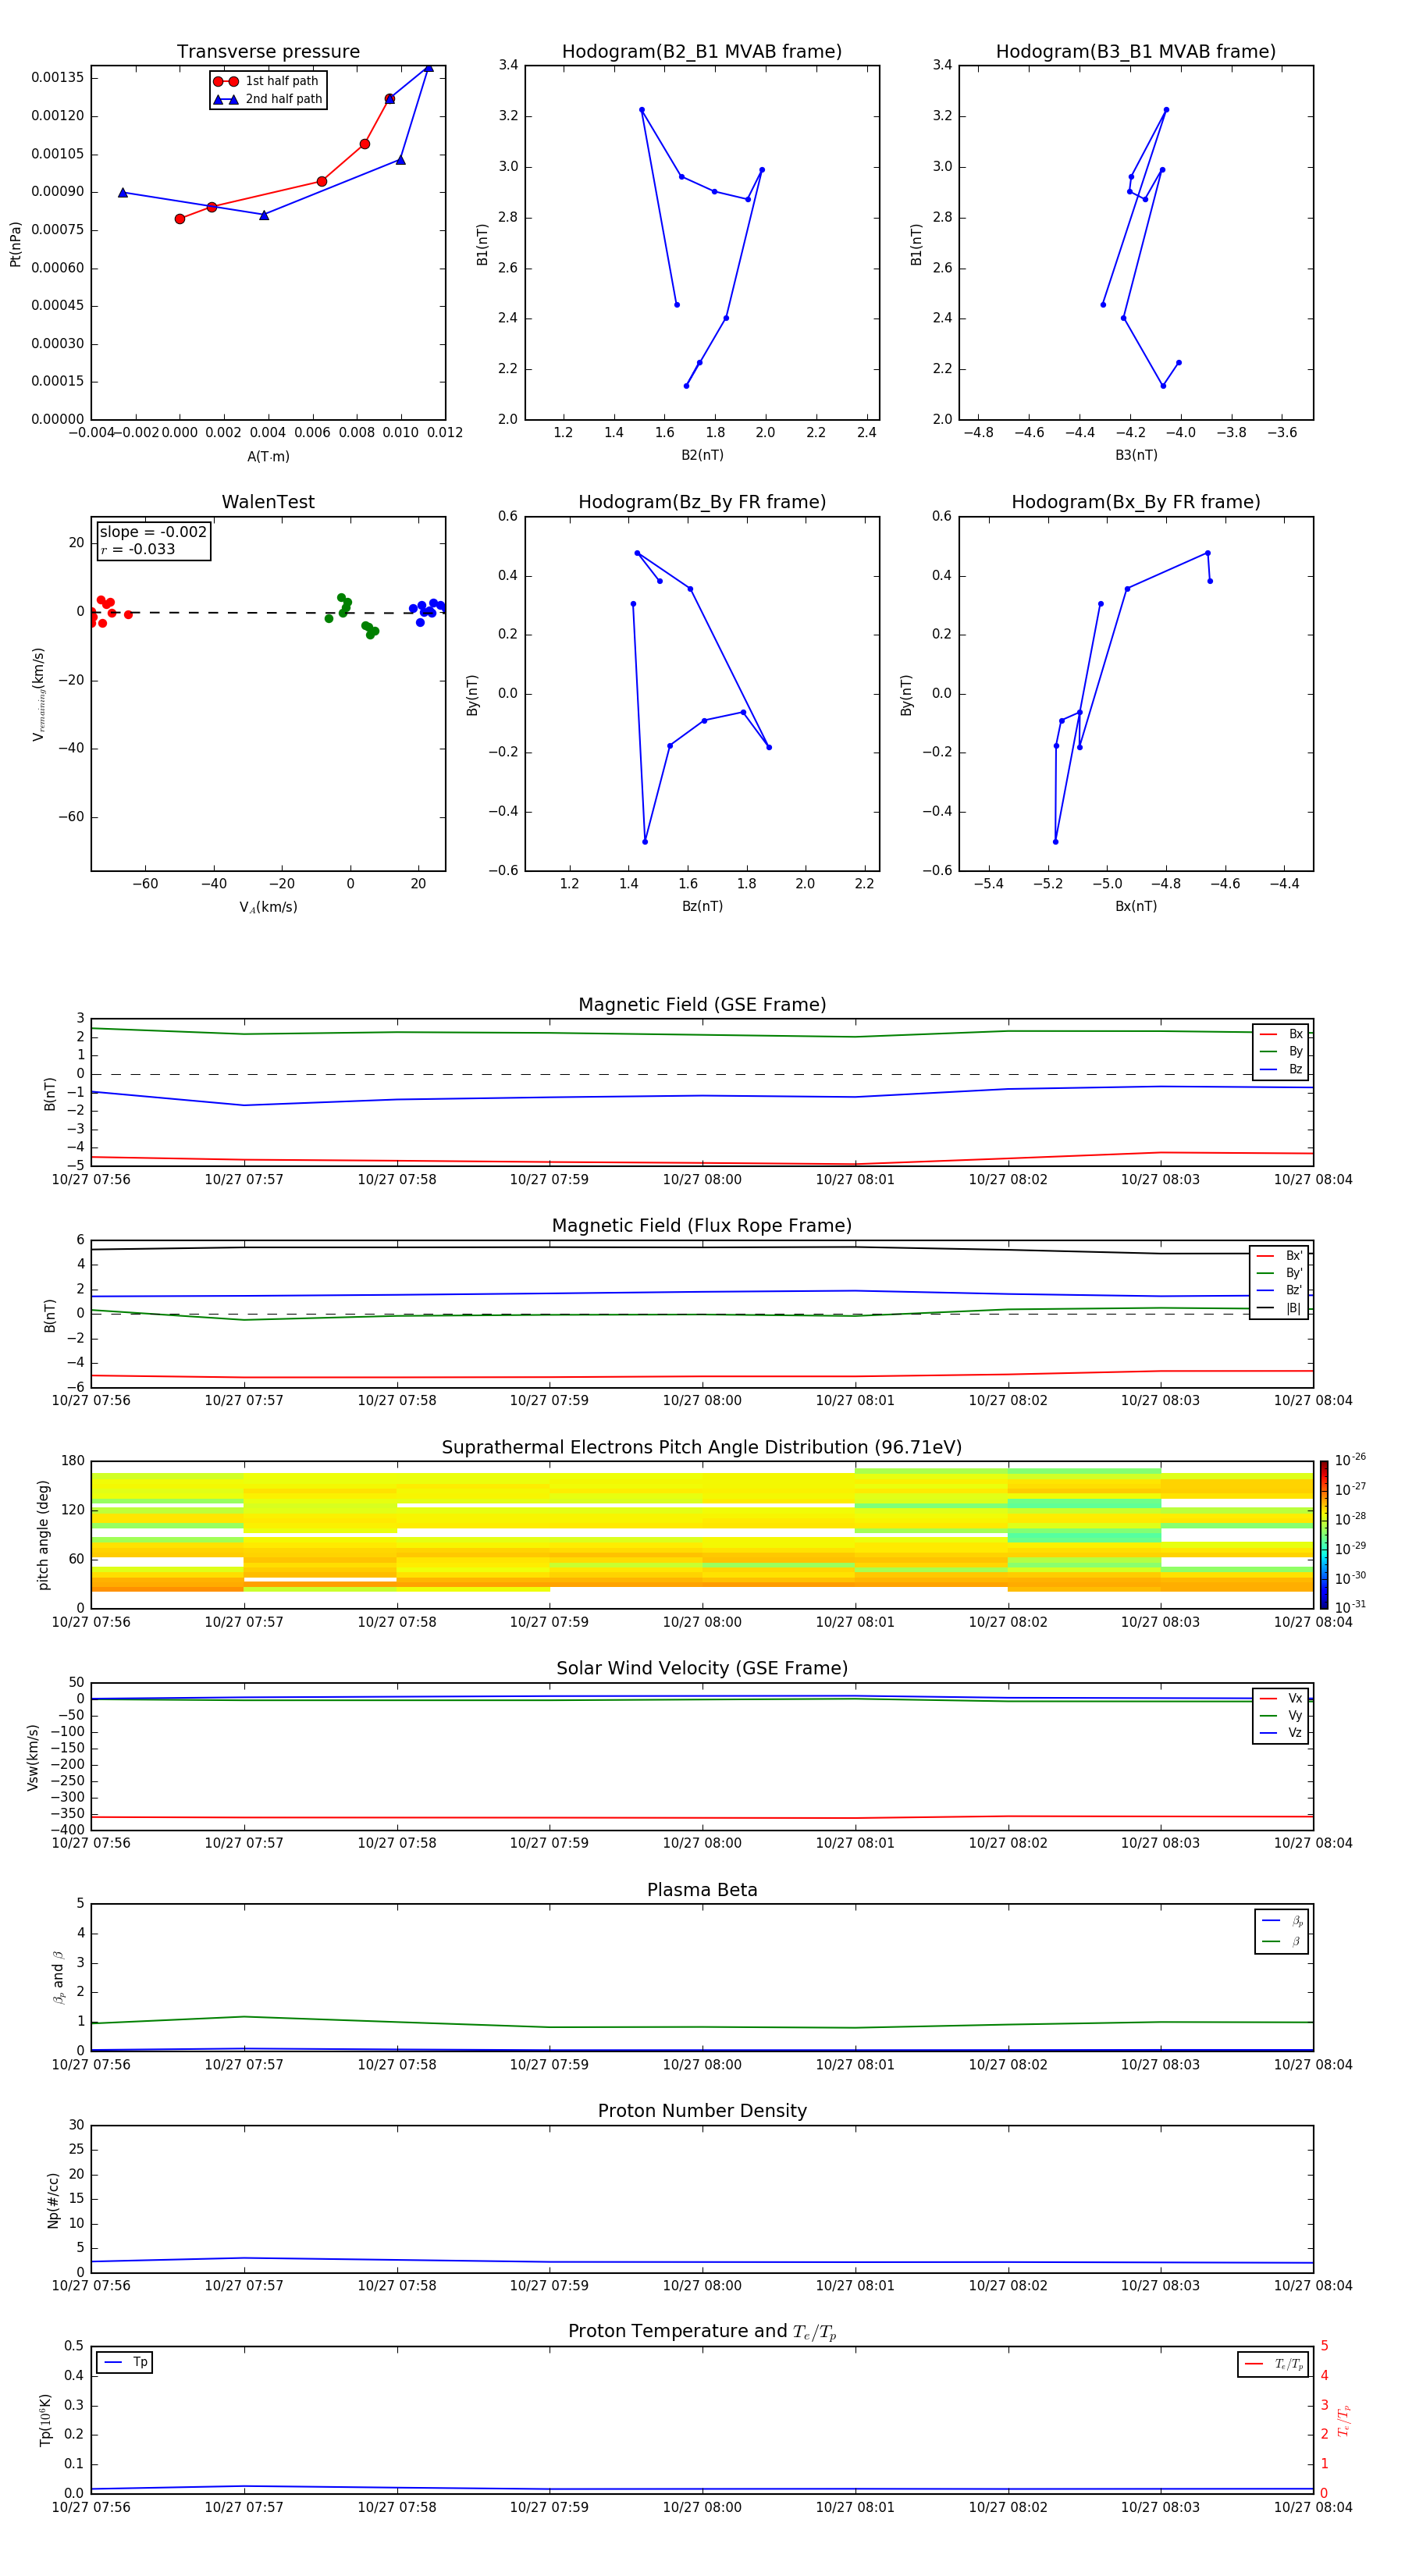Click the 'Pt(nPa)' y-axis label

coord(15,244)
